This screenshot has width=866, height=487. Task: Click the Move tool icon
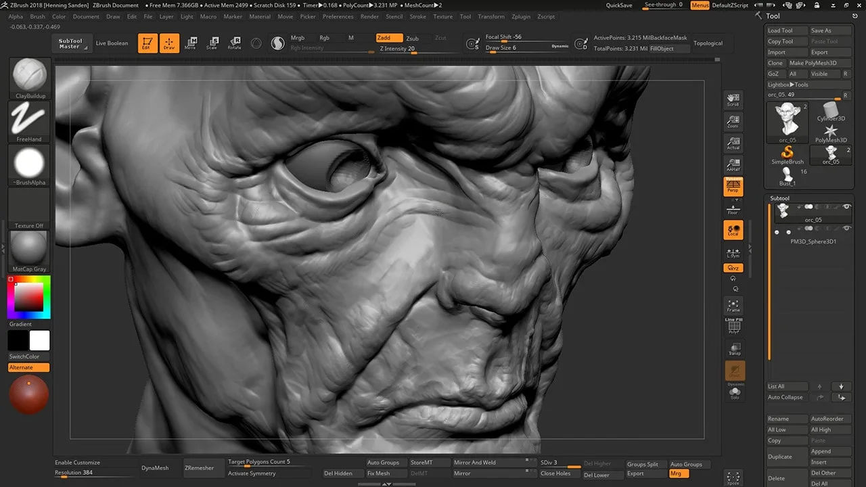pos(191,43)
